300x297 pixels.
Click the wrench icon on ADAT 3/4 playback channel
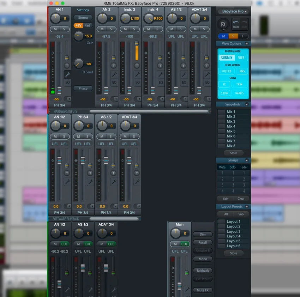(x=115, y=289)
